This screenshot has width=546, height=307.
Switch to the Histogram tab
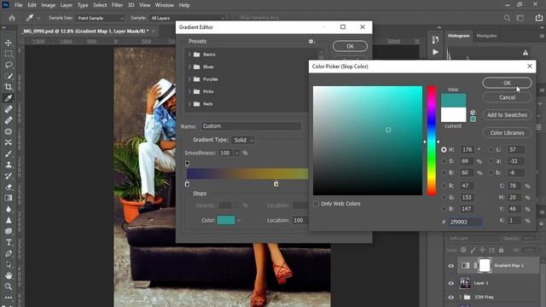tap(459, 36)
